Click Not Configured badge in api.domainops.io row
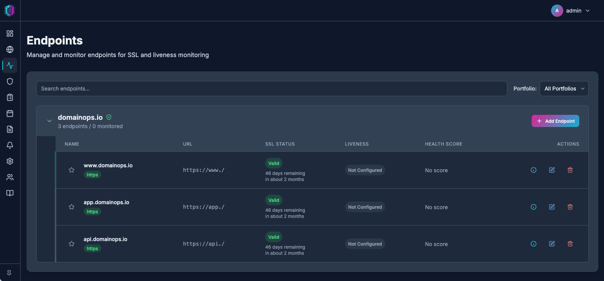604x281 pixels. click(365, 244)
